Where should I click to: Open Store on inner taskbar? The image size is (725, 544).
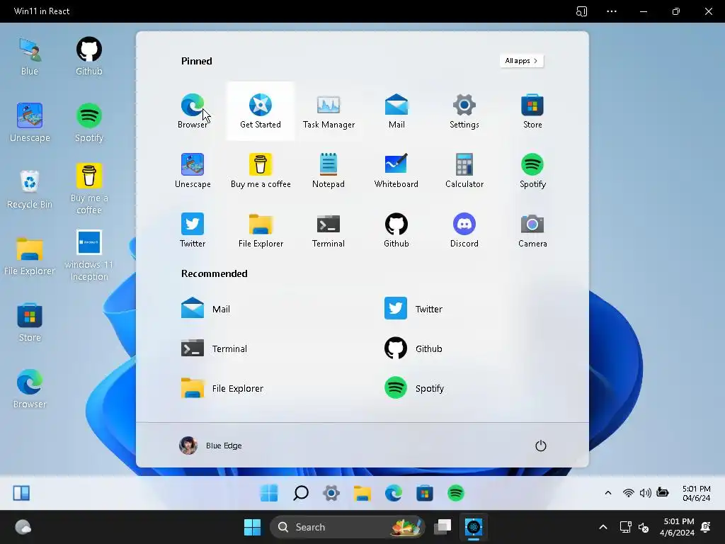[x=425, y=493]
